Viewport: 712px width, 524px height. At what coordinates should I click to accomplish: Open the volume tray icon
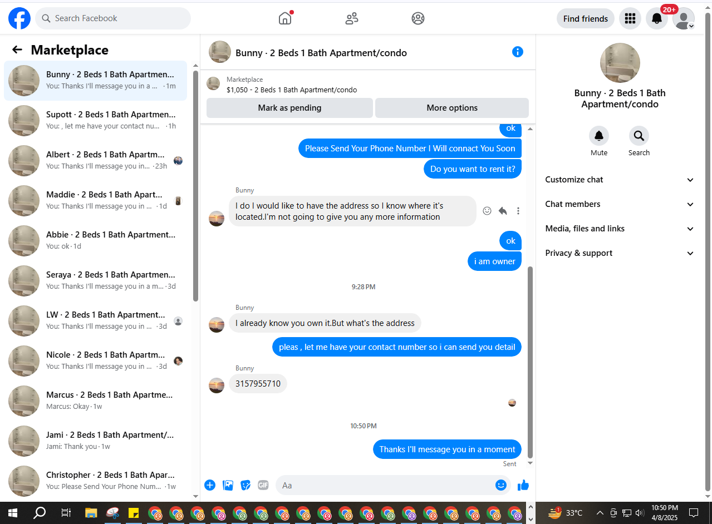coord(640,513)
